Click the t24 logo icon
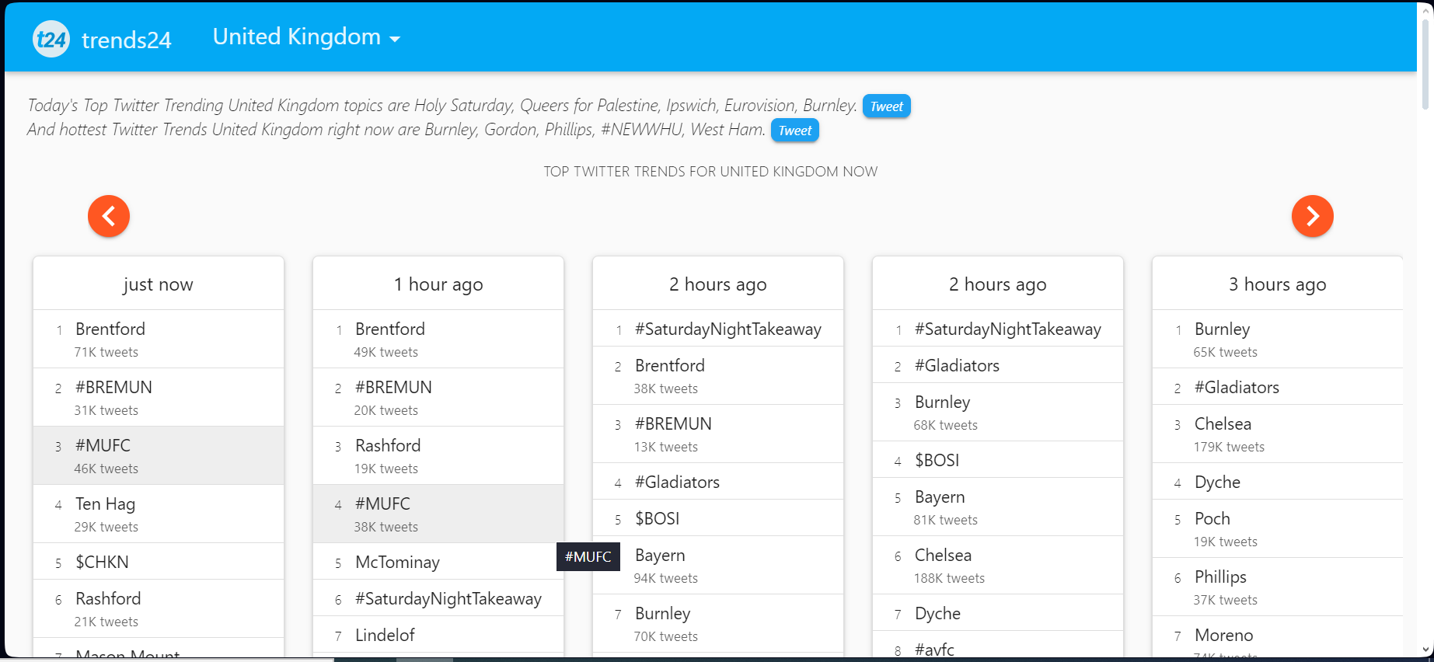 pos(51,39)
